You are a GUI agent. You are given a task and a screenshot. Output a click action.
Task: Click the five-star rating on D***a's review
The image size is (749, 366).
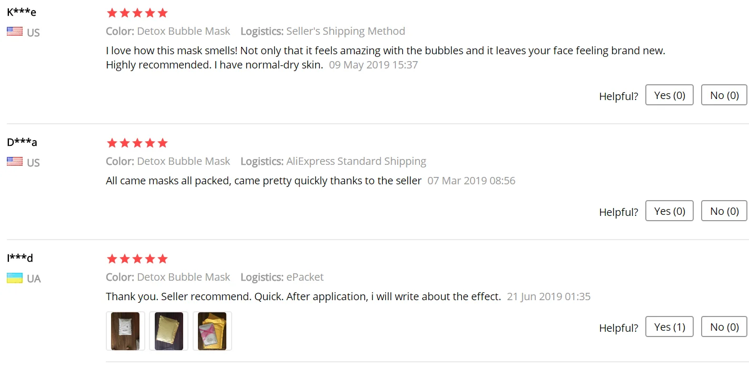[x=137, y=143]
